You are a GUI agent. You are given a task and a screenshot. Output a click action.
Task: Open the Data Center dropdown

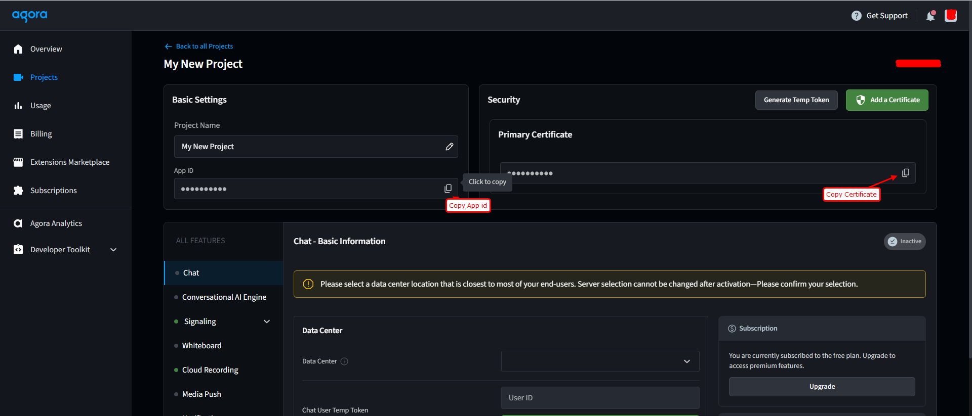coord(600,361)
